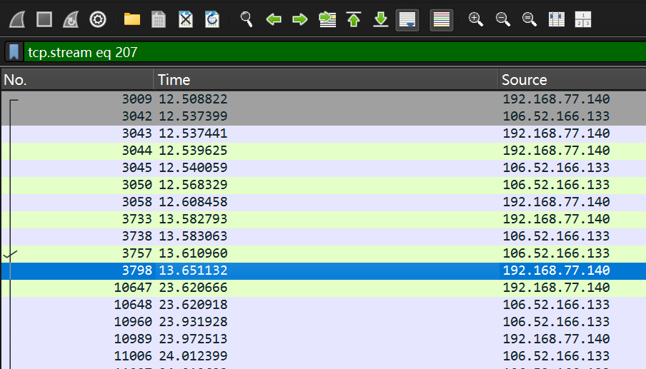Screen dimensions: 646x369
Task: Start capturing packets with the shark fin icon
Action: (x=17, y=19)
